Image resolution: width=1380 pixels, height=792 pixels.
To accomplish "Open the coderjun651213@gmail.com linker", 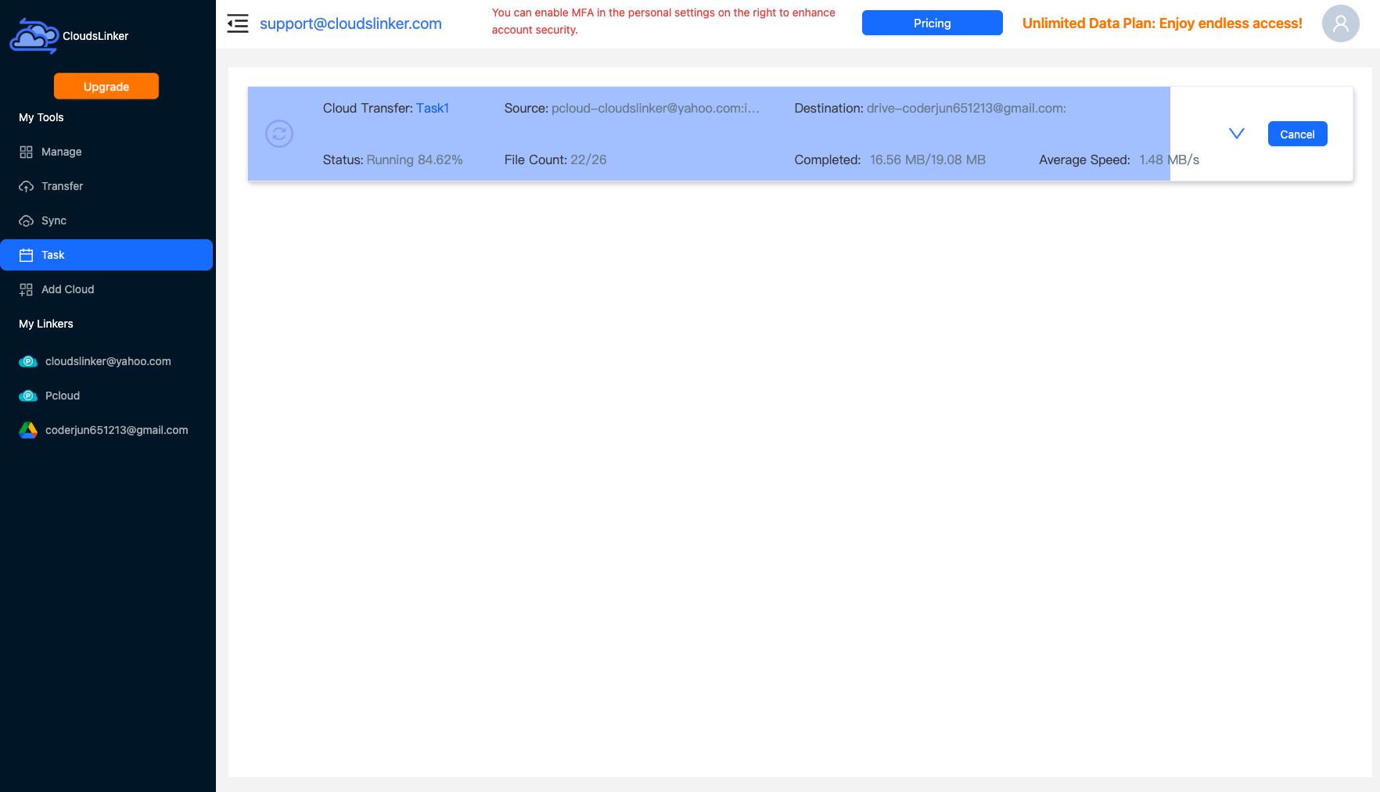I will click(x=106, y=430).
